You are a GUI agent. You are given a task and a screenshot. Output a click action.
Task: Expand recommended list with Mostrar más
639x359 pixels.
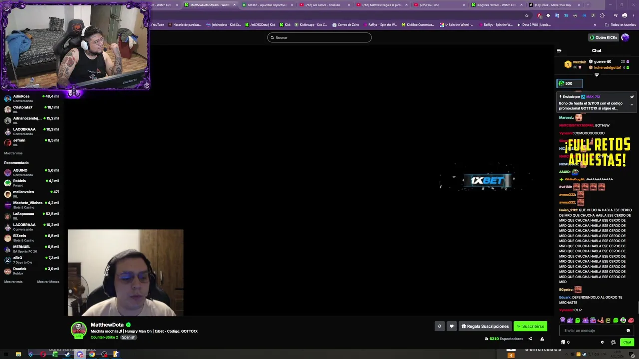[x=13, y=282]
